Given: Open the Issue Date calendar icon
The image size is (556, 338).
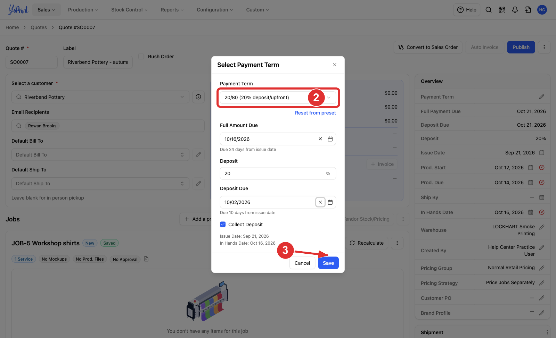Looking at the screenshot, I should pyautogui.click(x=542, y=153).
